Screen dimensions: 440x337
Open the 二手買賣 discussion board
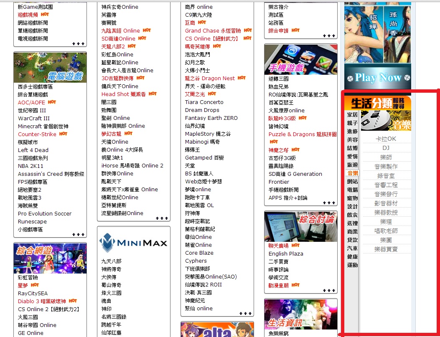click(278, 261)
